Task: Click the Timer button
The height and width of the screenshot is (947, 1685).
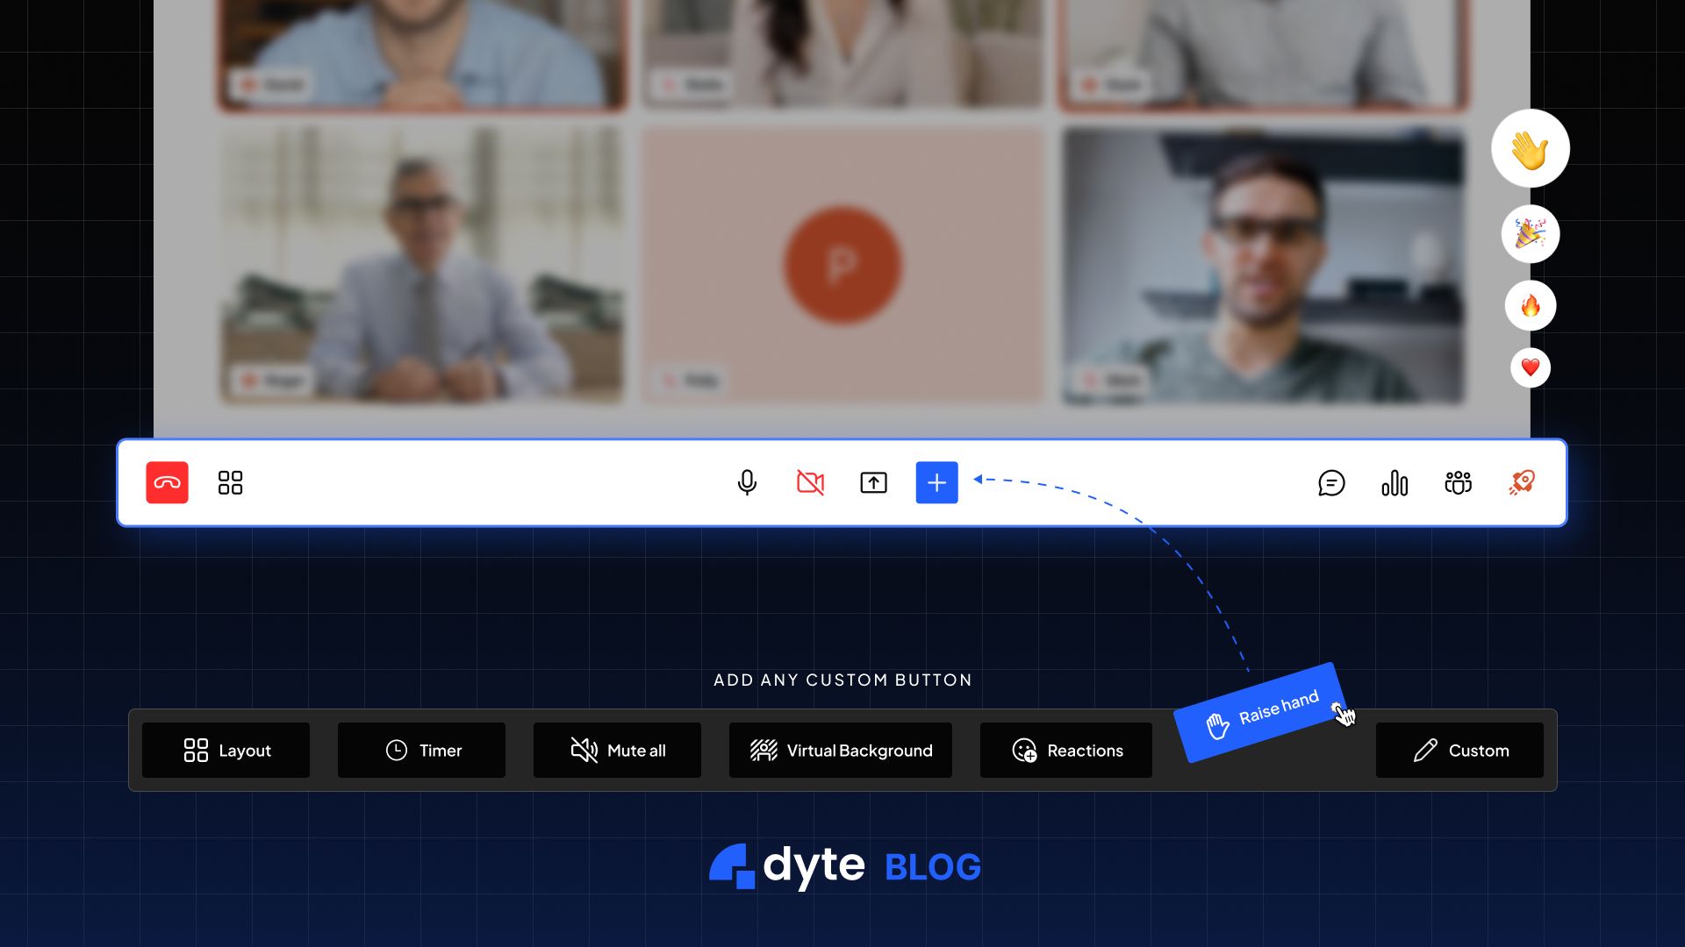Action: pyautogui.click(x=421, y=750)
